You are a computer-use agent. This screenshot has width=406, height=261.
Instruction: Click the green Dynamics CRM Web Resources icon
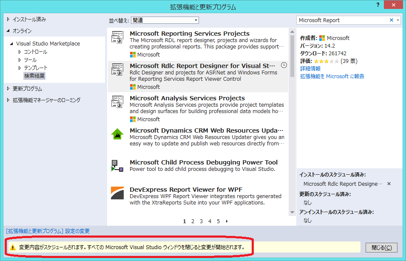coord(117,134)
